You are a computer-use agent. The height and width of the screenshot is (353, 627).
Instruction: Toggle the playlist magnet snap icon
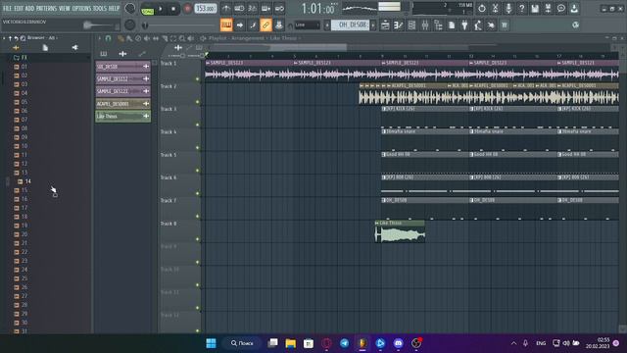tap(108, 38)
